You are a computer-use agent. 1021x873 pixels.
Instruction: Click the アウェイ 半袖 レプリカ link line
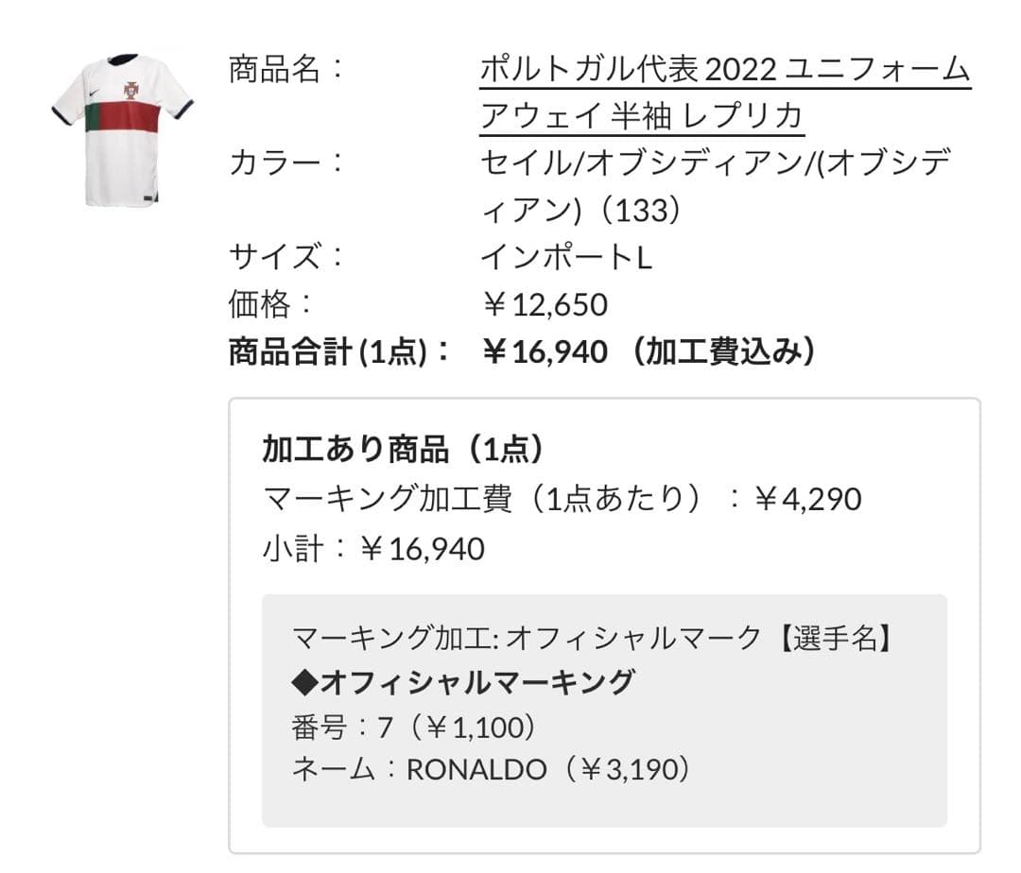(x=642, y=116)
